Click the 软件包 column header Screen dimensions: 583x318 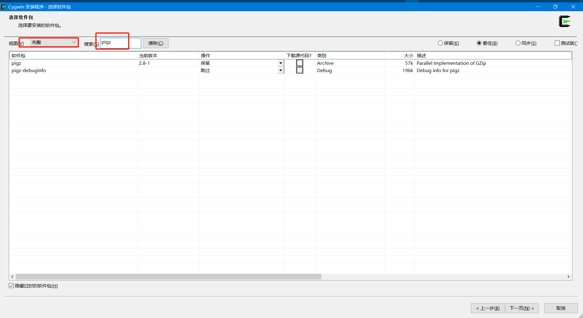coord(73,55)
